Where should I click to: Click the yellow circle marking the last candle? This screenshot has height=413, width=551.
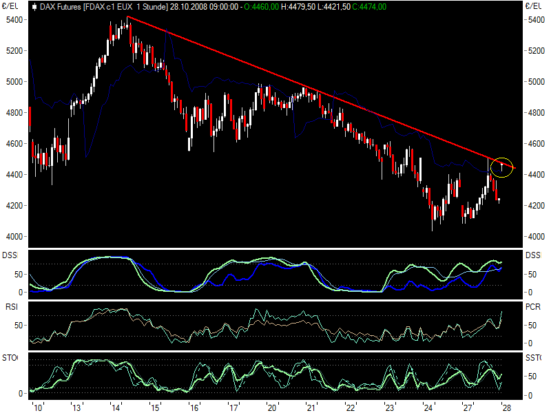(502, 167)
